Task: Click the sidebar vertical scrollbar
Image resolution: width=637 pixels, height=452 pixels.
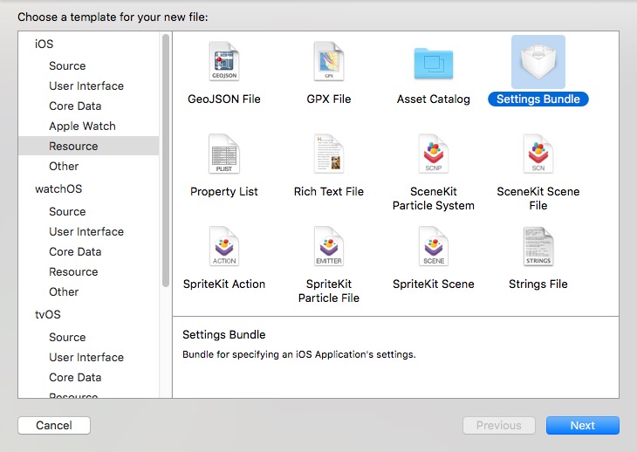Action: tap(166, 157)
